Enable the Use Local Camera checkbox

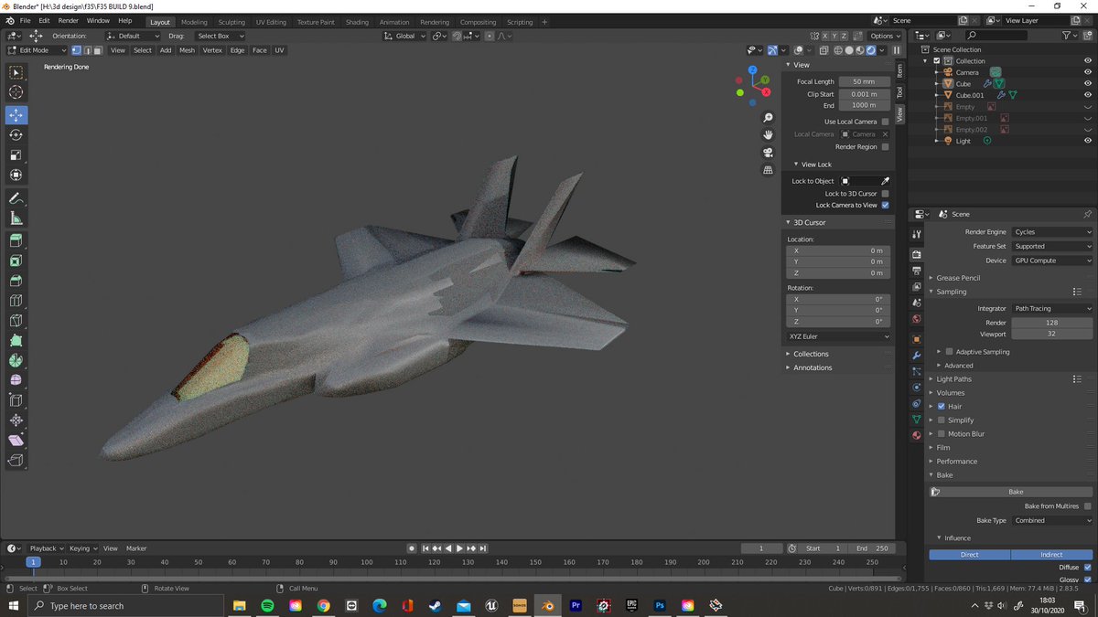pos(885,122)
